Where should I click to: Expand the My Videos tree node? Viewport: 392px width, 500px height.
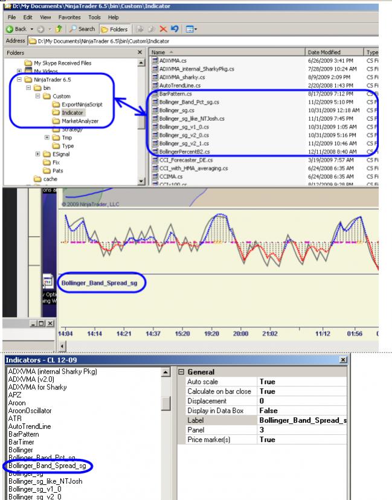click(19, 71)
